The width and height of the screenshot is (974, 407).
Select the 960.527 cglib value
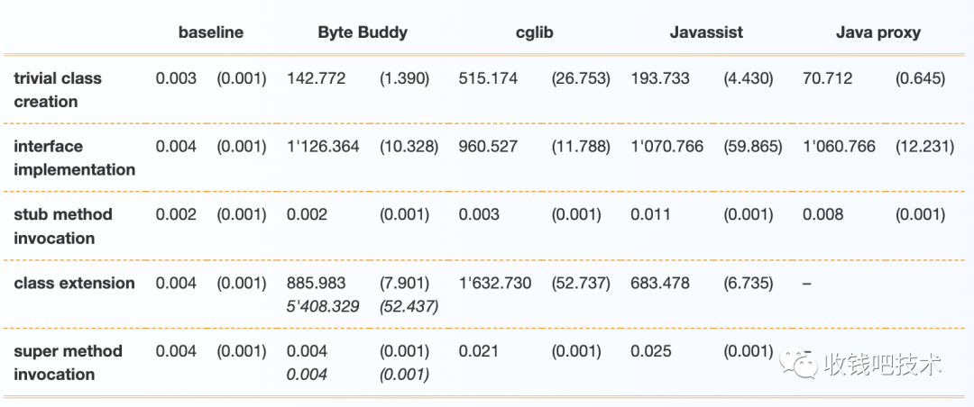tap(488, 146)
